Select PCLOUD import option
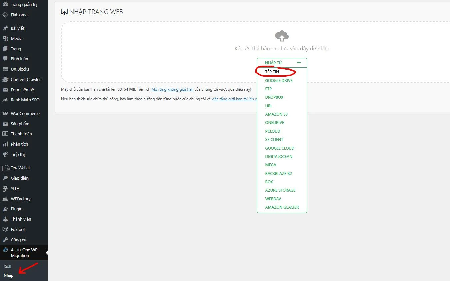The height and width of the screenshot is (281, 450). pyautogui.click(x=273, y=131)
